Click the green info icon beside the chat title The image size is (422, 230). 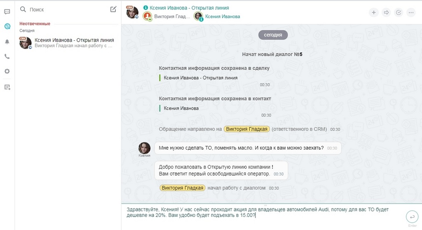[x=145, y=7]
